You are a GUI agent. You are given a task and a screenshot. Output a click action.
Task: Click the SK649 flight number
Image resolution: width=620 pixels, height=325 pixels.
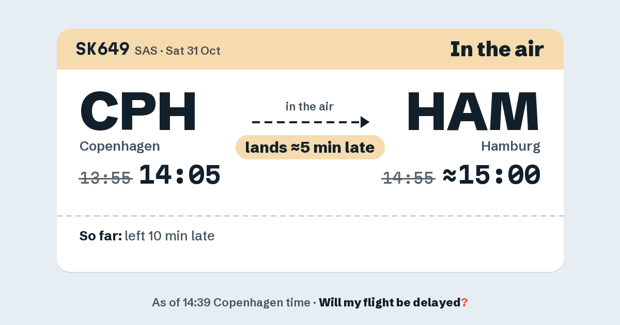[x=102, y=49]
